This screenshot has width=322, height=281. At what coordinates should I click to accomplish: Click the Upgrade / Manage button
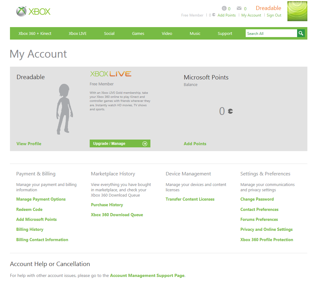pyautogui.click(x=120, y=144)
